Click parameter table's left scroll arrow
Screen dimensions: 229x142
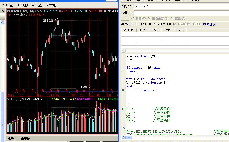(x=123, y=51)
